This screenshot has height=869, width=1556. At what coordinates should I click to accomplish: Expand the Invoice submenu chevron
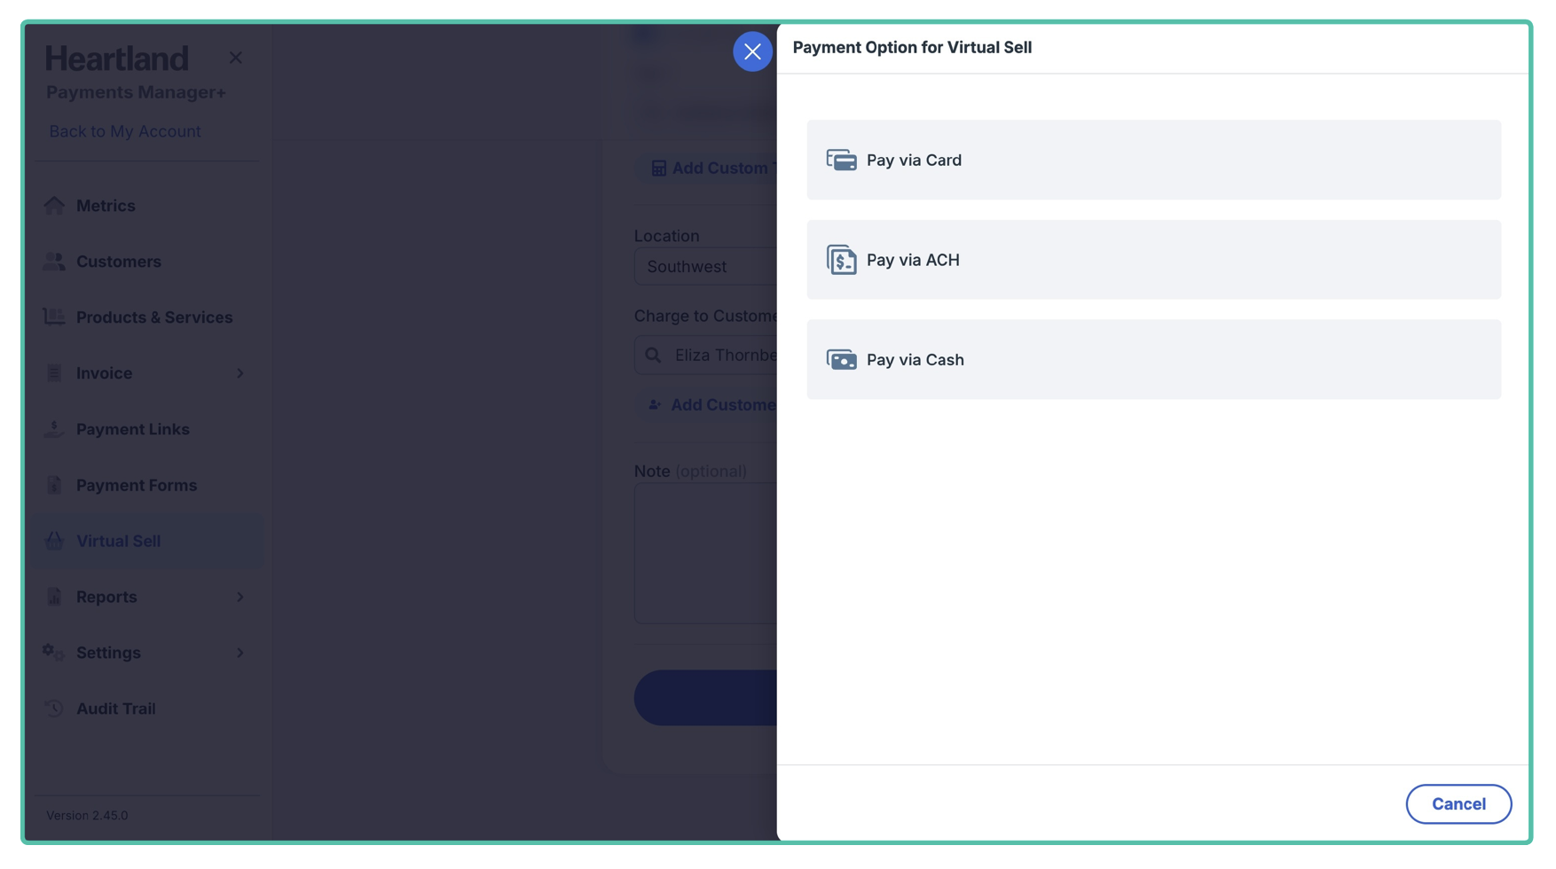pos(240,373)
